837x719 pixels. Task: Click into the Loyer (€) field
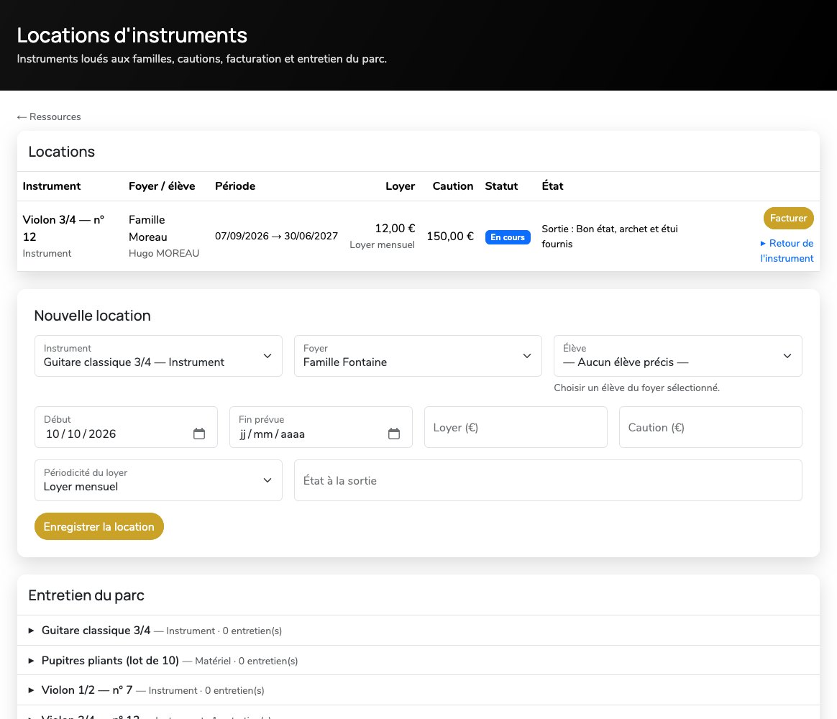516,427
